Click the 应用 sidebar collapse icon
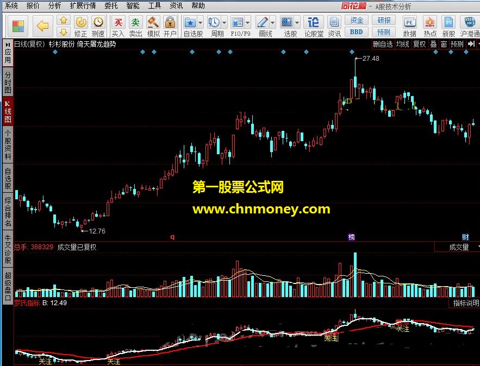Viewport: 480px width, 366px height. pos(8,45)
